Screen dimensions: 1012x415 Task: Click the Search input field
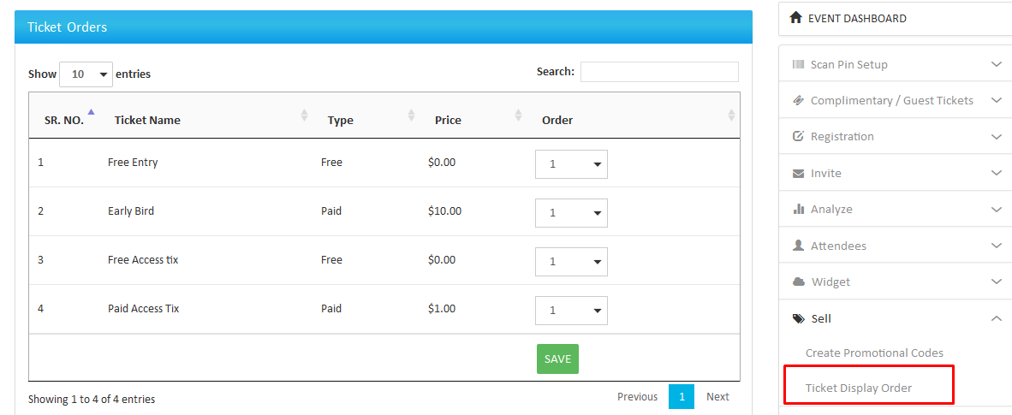[658, 72]
